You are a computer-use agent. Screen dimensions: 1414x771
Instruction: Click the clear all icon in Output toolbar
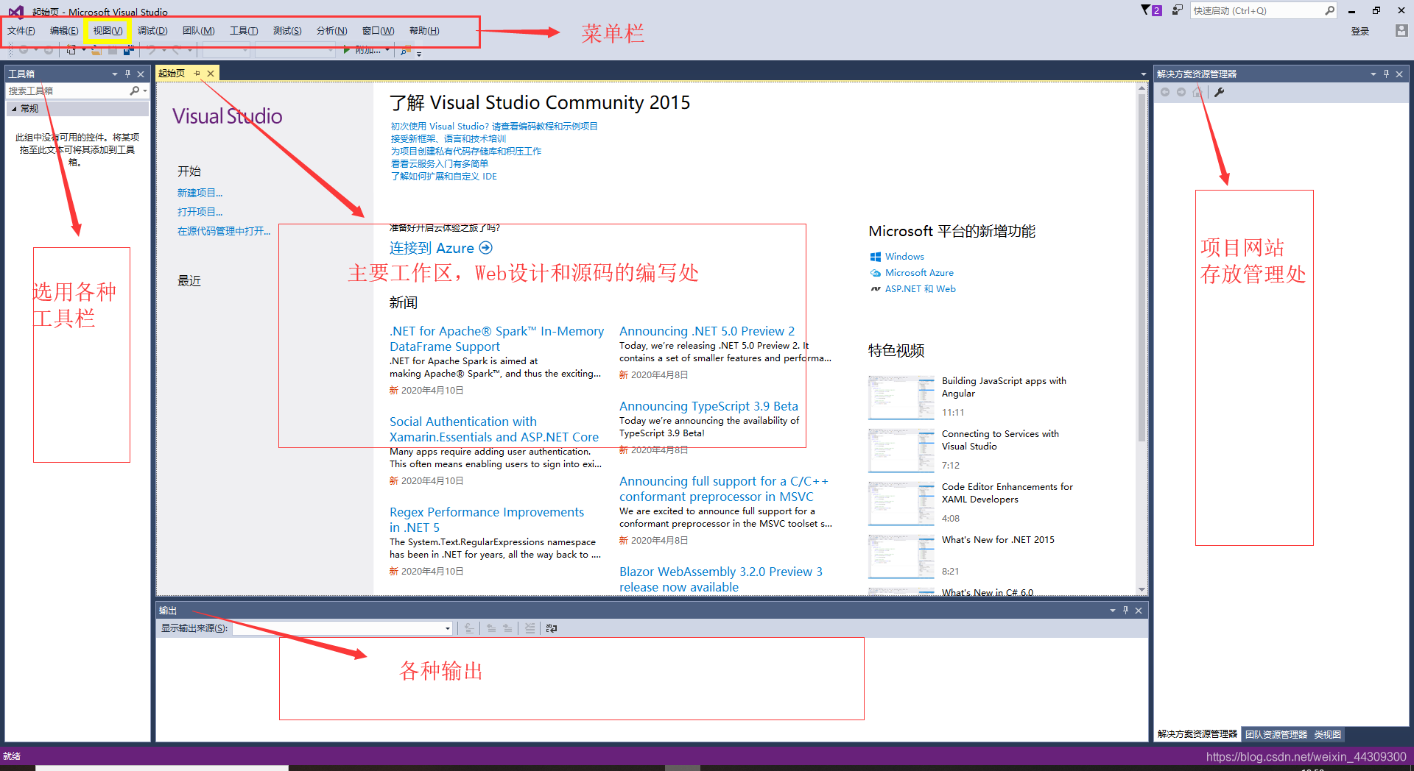[530, 628]
